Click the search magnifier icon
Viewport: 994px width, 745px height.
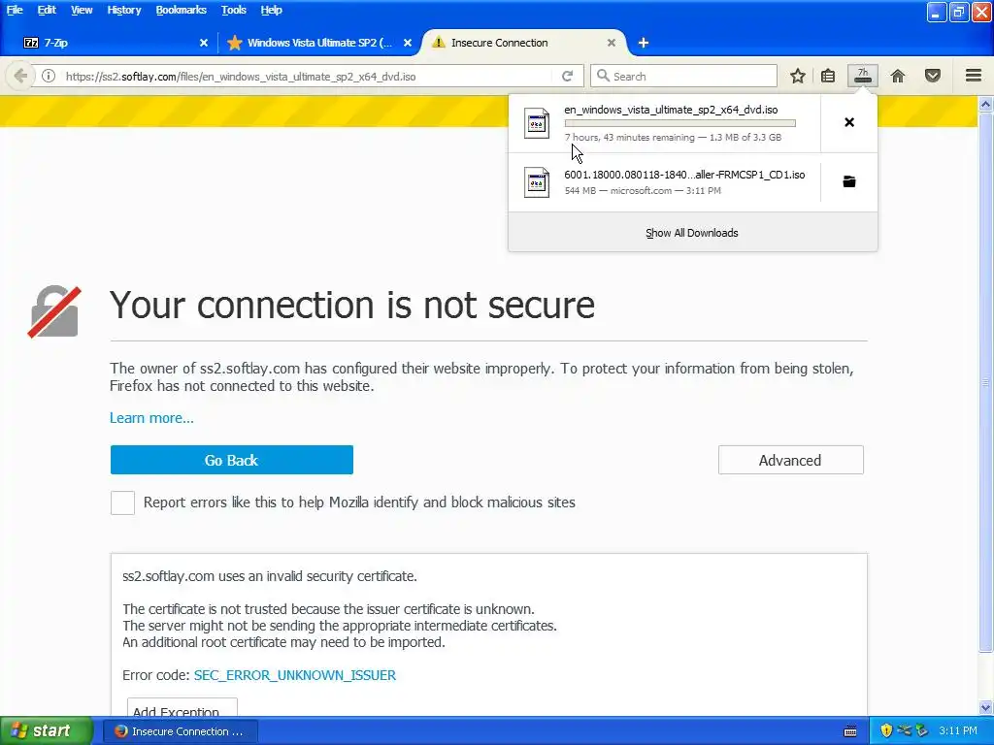click(x=604, y=76)
